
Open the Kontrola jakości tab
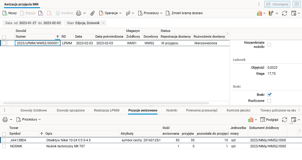pos(238,110)
